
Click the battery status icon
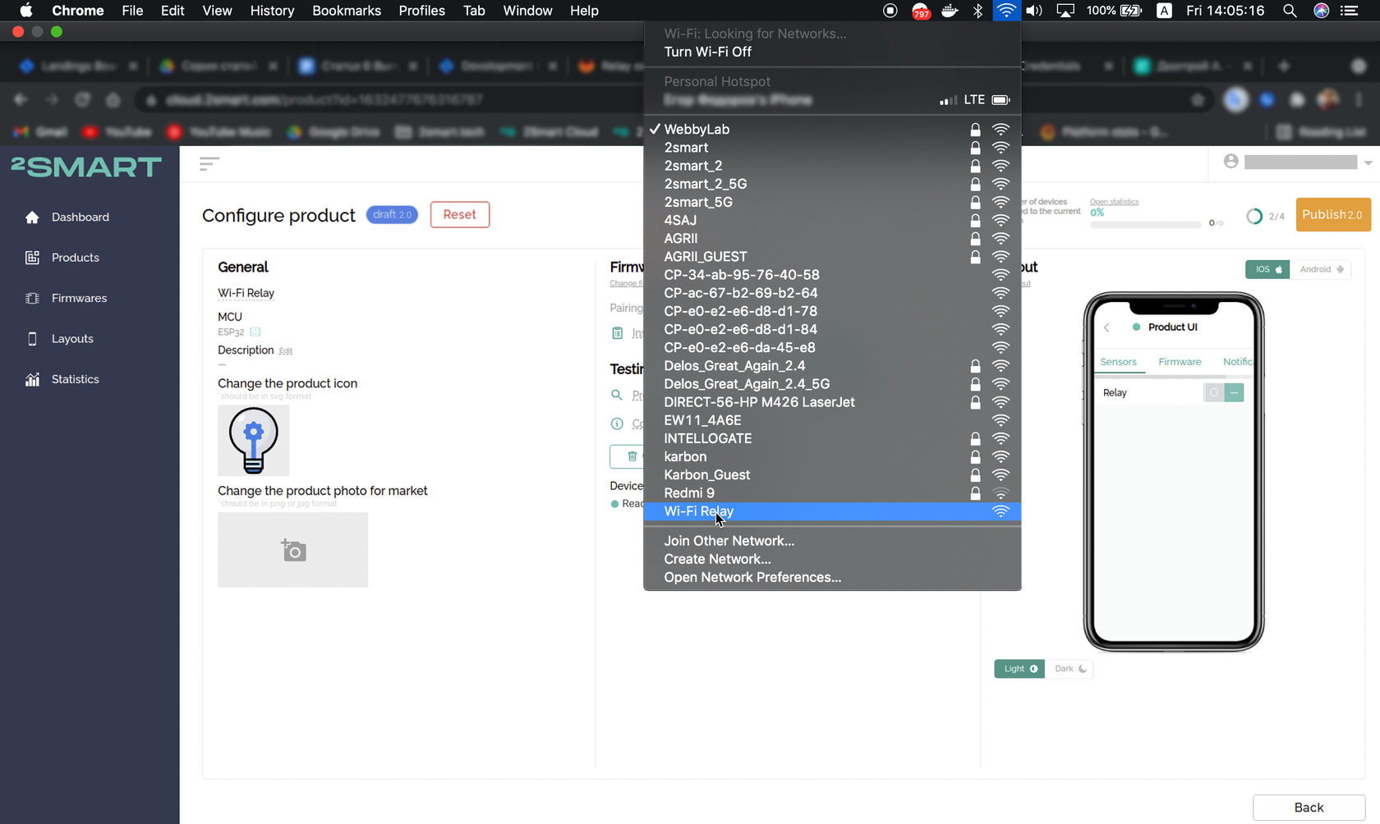[1131, 11]
